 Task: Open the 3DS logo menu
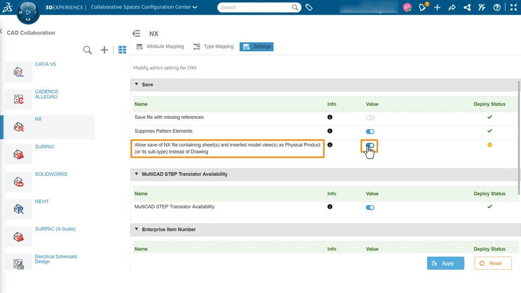tap(7, 7)
